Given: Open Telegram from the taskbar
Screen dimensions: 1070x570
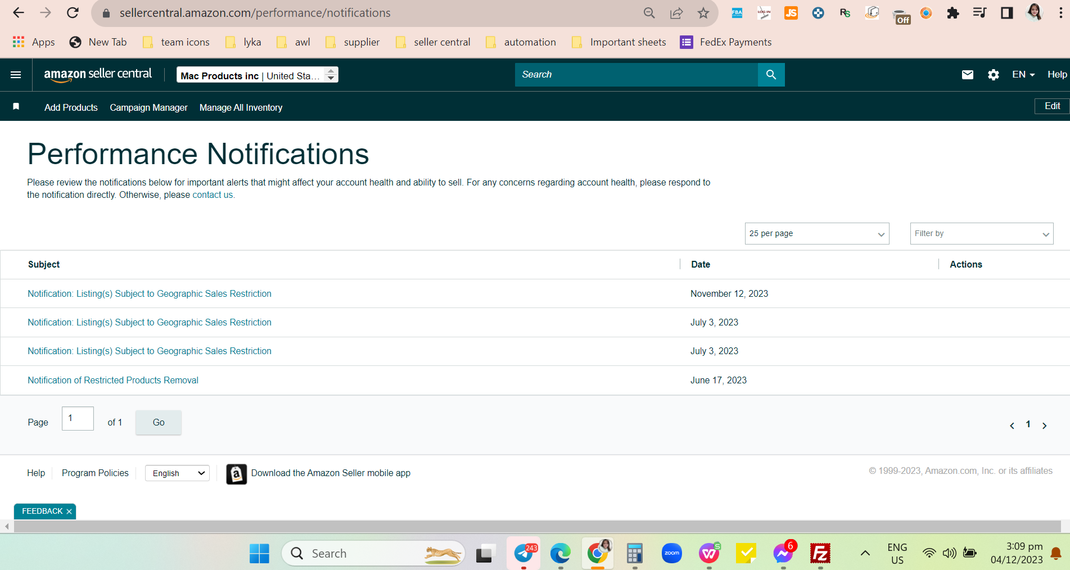Looking at the screenshot, I should pos(523,554).
